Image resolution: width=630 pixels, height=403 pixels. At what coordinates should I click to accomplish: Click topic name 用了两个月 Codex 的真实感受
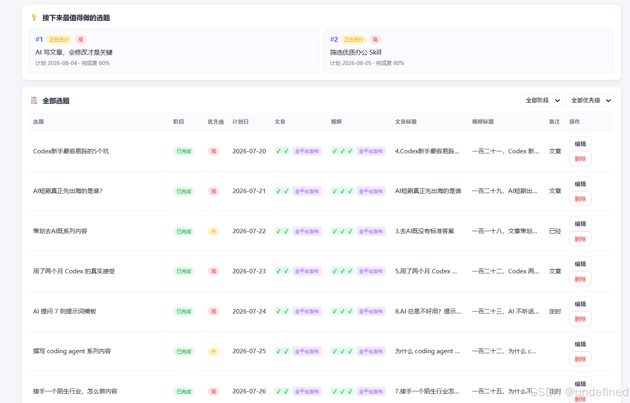click(x=74, y=271)
